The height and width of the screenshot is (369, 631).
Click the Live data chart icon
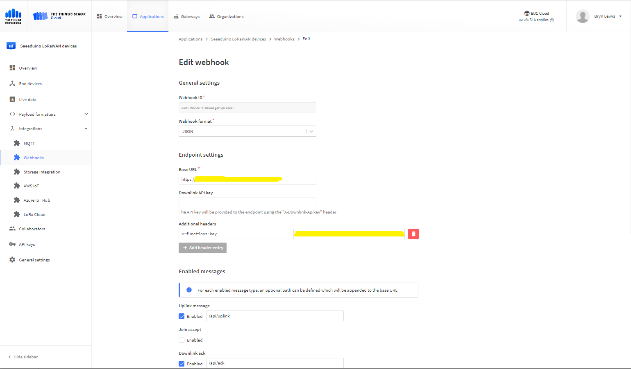click(12, 99)
